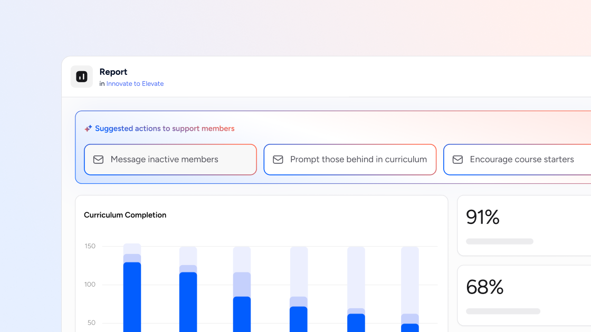Click the envelope icon in Prompt those behind
The width and height of the screenshot is (591, 332).
click(278, 160)
